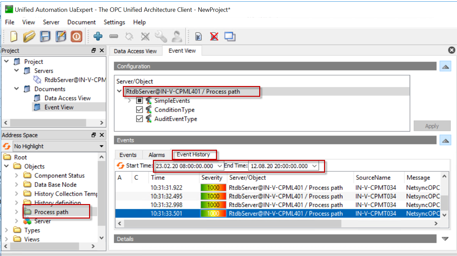The width and height of the screenshot is (457, 256).
Task: Close the Event View document tab
Action: (x=452, y=50)
